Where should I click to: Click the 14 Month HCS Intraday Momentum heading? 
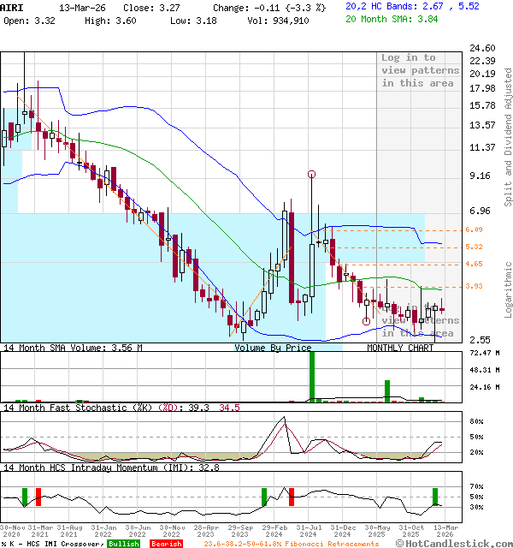(x=98, y=468)
